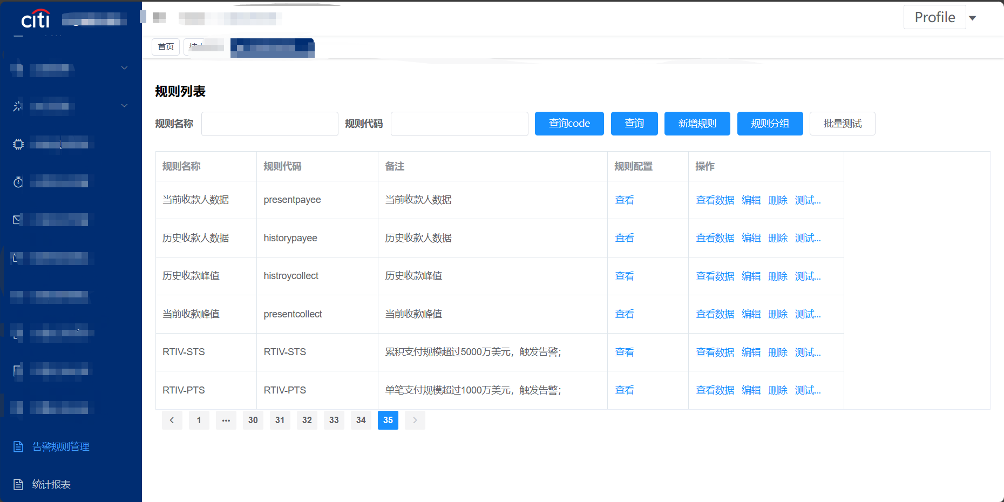The height and width of the screenshot is (502, 1004).
Task: Click the 新增规则 button
Action: (697, 124)
